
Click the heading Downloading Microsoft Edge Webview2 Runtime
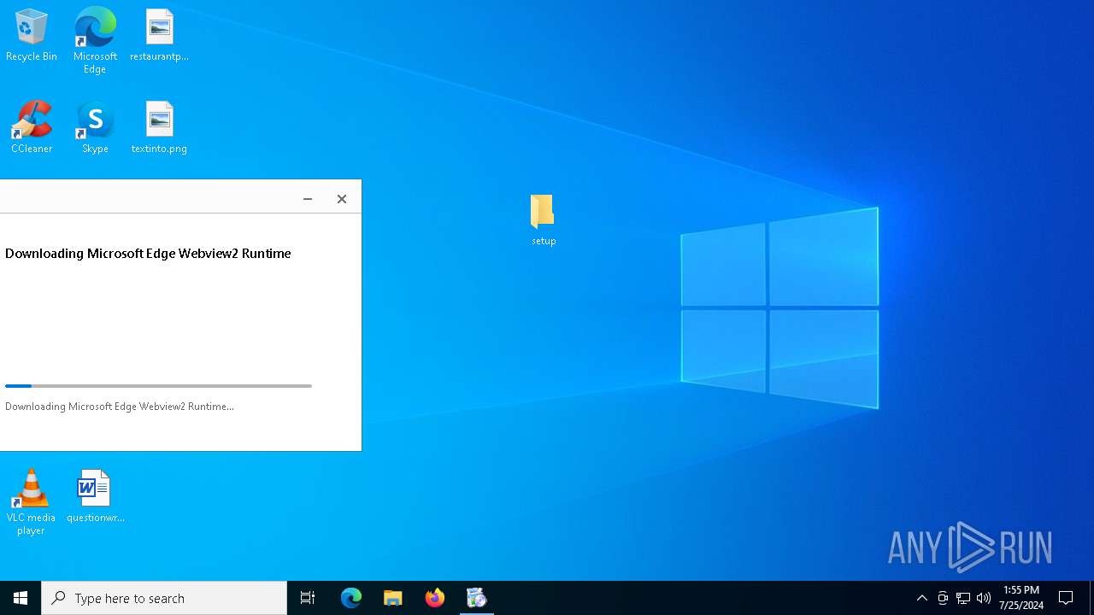[148, 254]
